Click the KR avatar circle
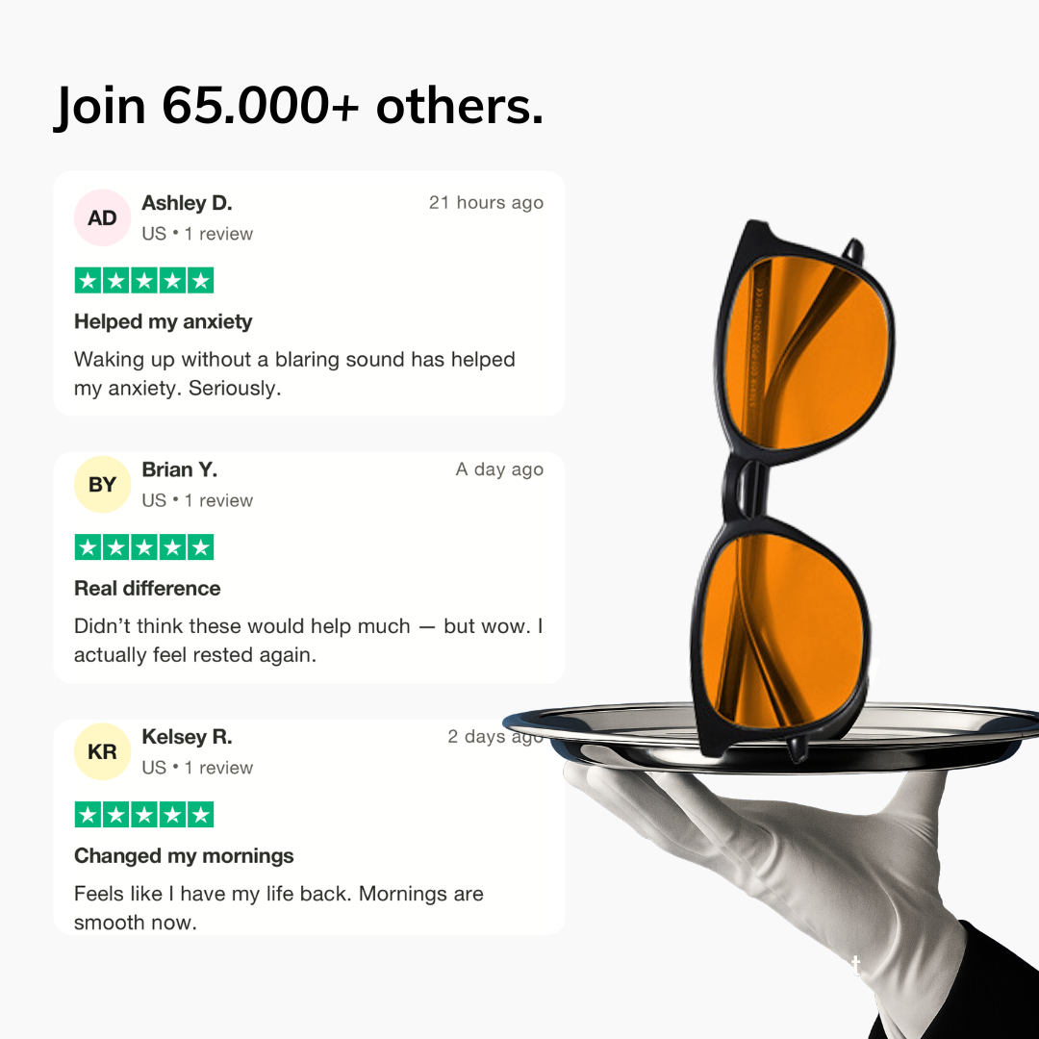Viewport: 1039px width, 1039px height. (102, 752)
